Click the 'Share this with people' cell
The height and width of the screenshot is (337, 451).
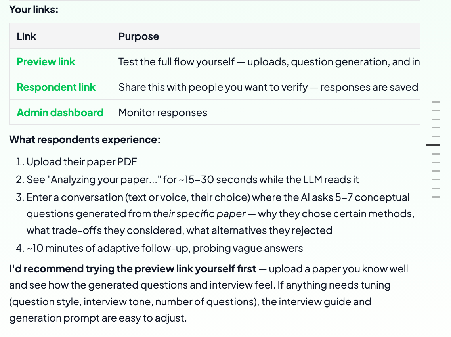pos(266,87)
